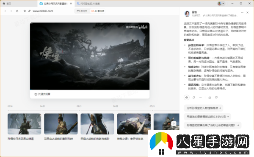Maximize the browser window

tap(241, 3)
